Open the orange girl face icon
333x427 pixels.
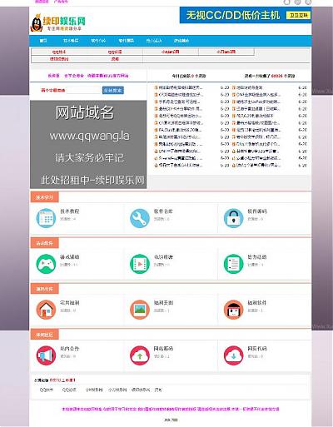coord(233,310)
